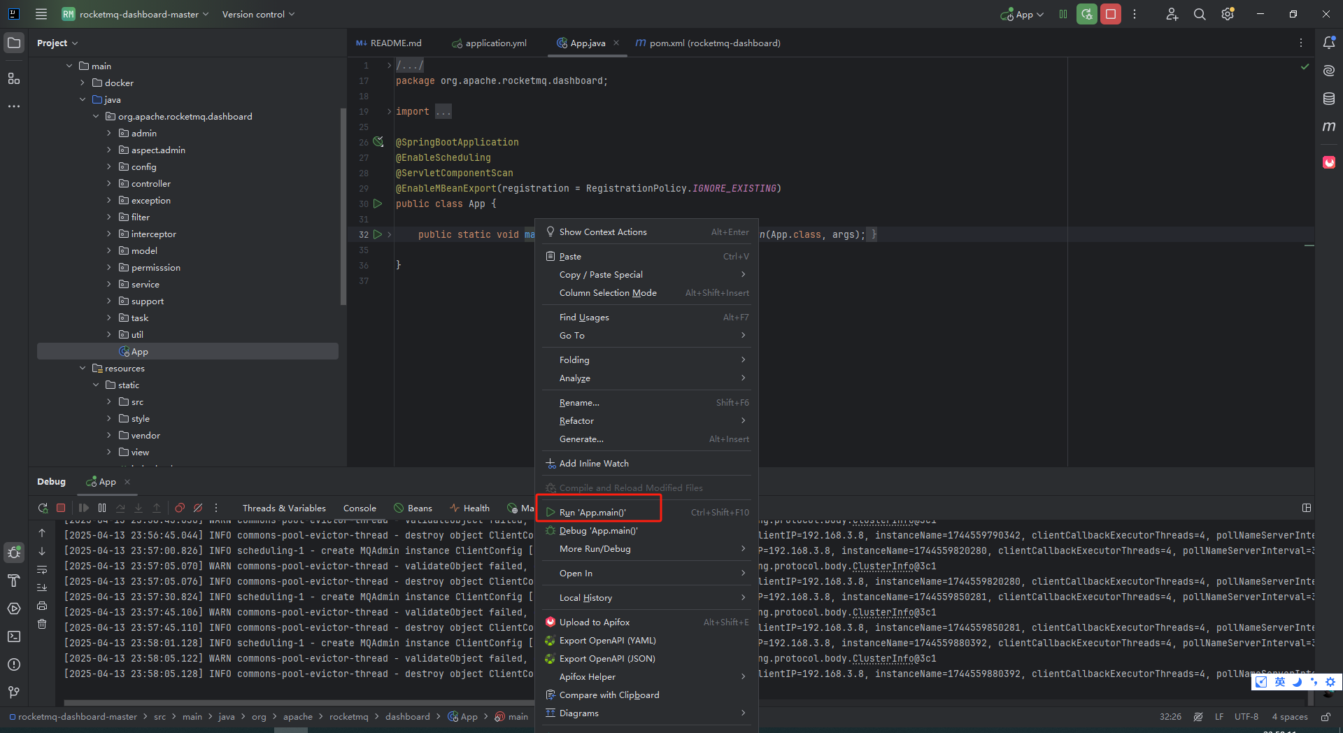Expand the docker folder
This screenshot has height=733, width=1343.
[x=83, y=83]
